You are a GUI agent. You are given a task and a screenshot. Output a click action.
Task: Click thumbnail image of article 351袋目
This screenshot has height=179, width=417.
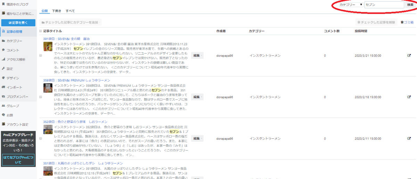(x=48, y=171)
